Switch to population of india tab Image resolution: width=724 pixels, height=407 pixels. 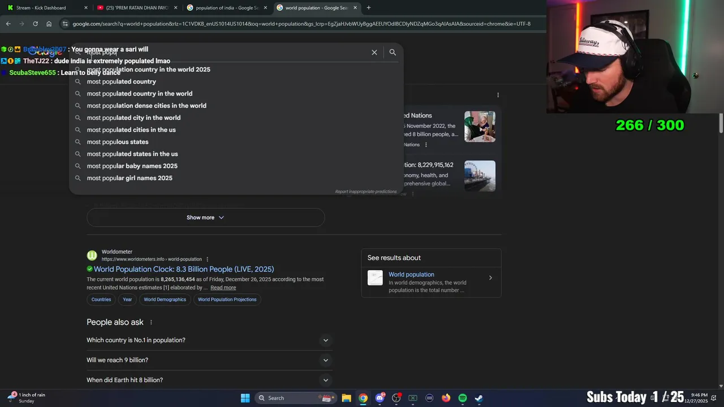coord(226,8)
